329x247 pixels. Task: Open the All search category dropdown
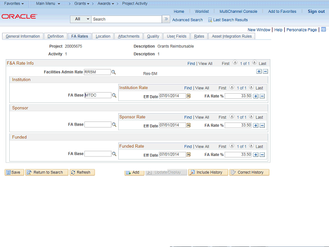81,19
